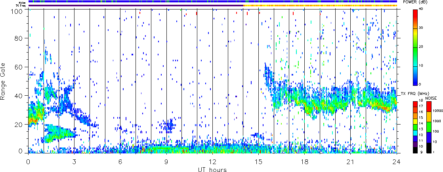Screen dimensions: 443x172
Task: Select the "6" tick on UT hours axis
Action: click(120, 162)
